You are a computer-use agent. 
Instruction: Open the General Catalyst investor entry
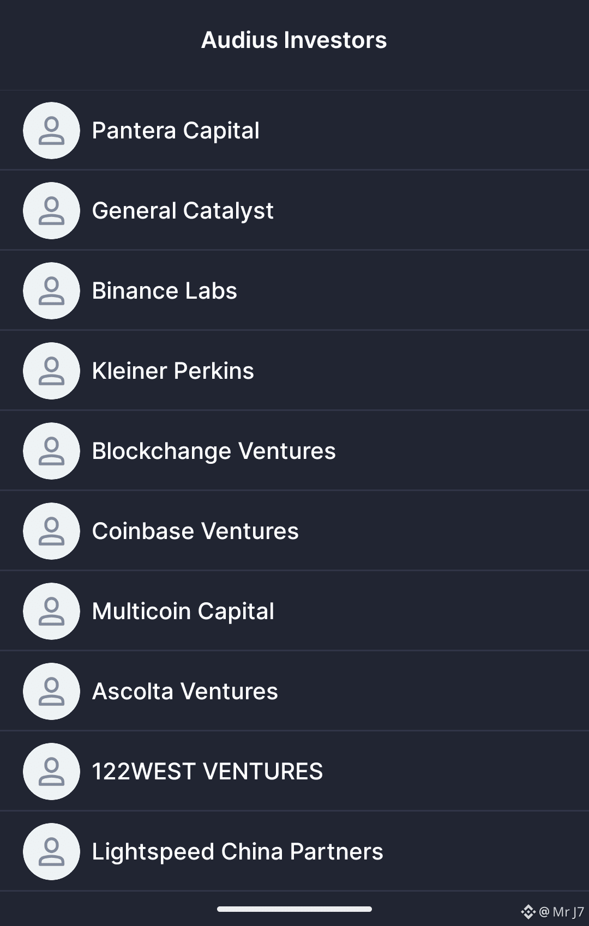[x=294, y=211]
